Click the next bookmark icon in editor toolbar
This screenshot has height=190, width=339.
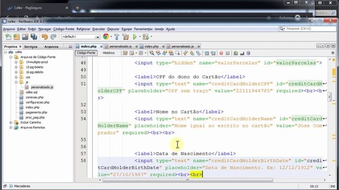(192, 53)
